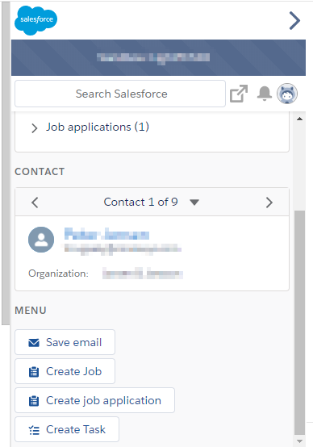Click the panel's vertical scrollbar thumb
This screenshot has width=313, height=447.
299,323
